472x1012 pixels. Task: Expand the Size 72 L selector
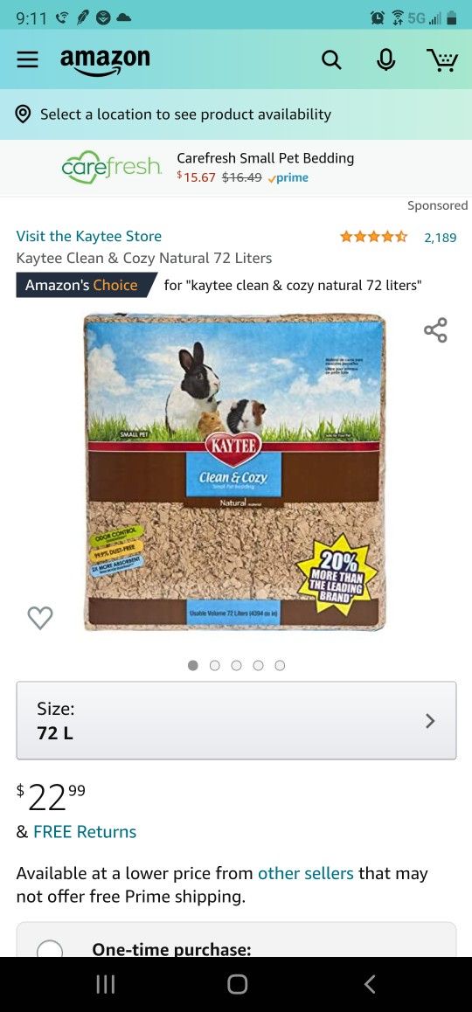click(x=236, y=720)
